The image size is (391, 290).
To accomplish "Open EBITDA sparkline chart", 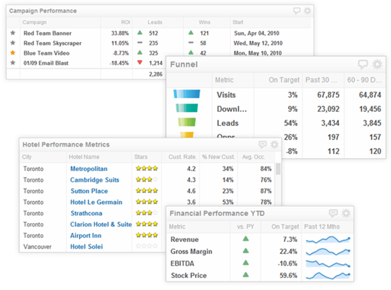I will [x=328, y=264].
